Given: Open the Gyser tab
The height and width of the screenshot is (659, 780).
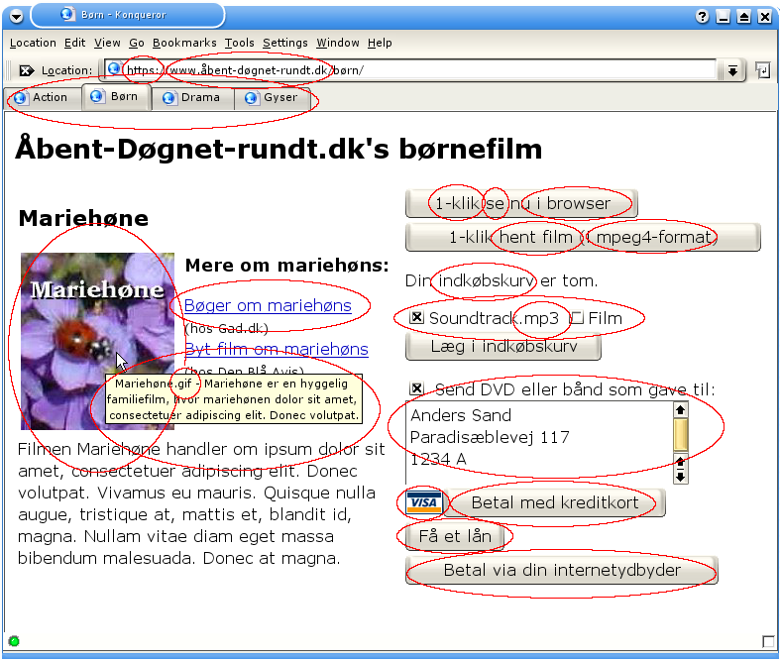Looking at the screenshot, I should click(273, 97).
